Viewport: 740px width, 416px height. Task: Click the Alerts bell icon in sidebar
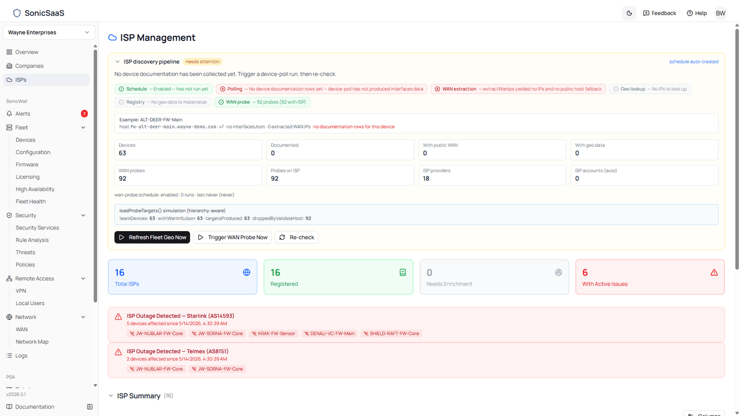point(9,114)
